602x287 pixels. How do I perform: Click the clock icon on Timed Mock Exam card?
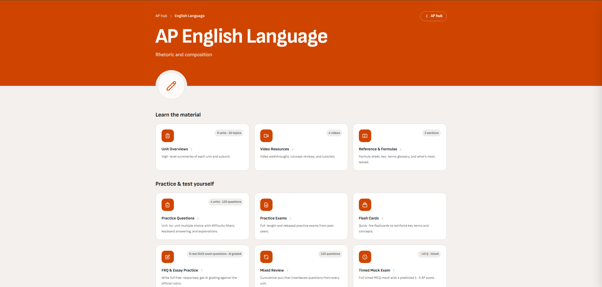[x=365, y=257]
